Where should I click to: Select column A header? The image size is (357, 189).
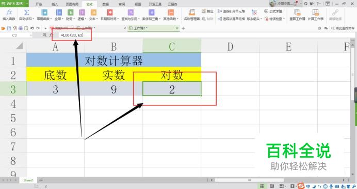[x=55, y=46]
